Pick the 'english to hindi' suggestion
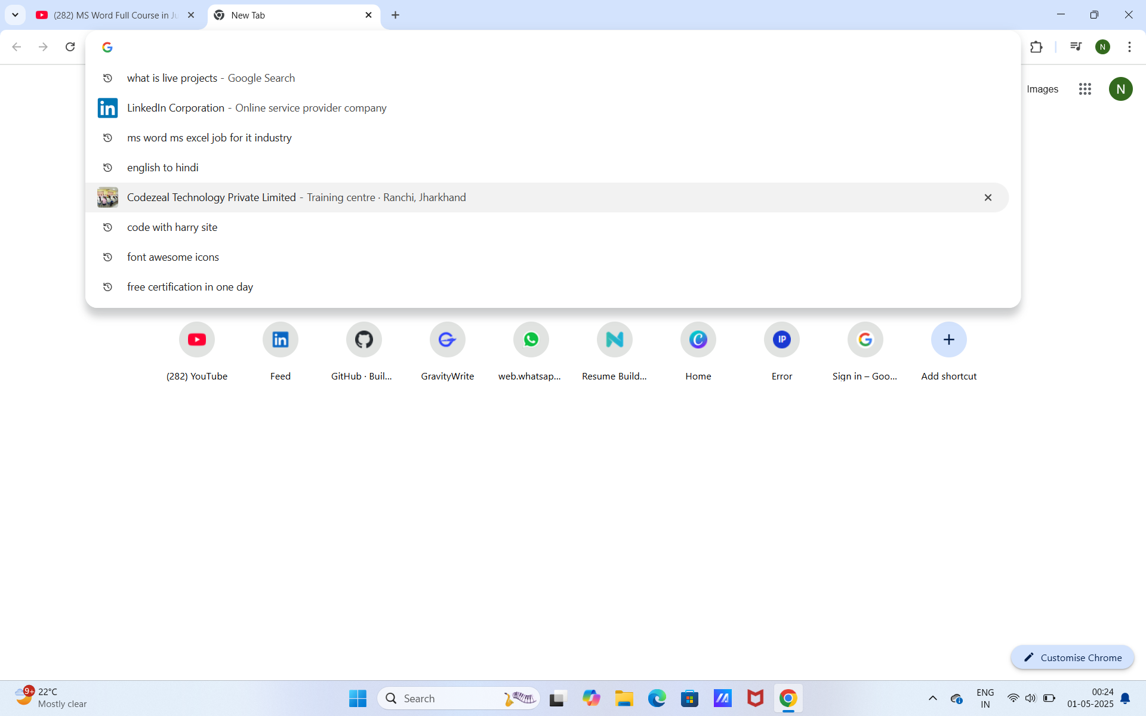Image resolution: width=1146 pixels, height=716 pixels. (547, 168)
